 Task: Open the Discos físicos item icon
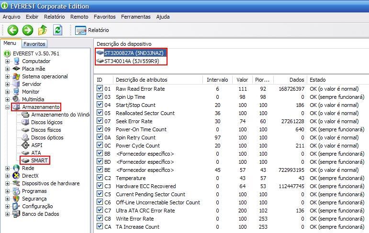coord(25,130)
